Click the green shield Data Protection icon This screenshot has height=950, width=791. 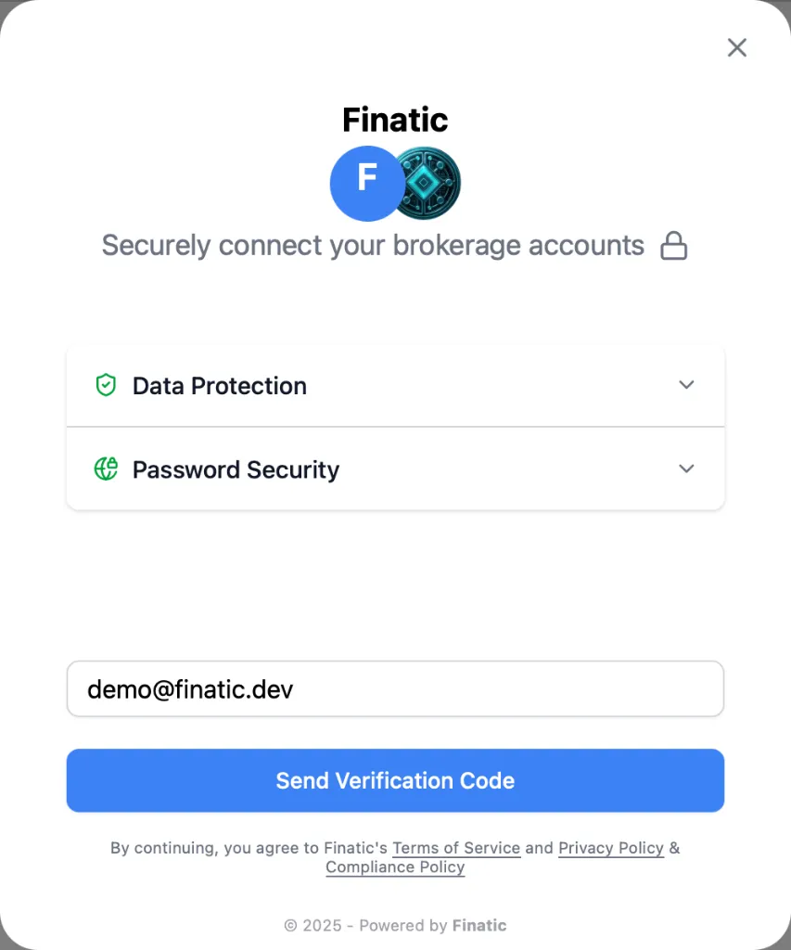pyautogui.click(x=107, y=385)
